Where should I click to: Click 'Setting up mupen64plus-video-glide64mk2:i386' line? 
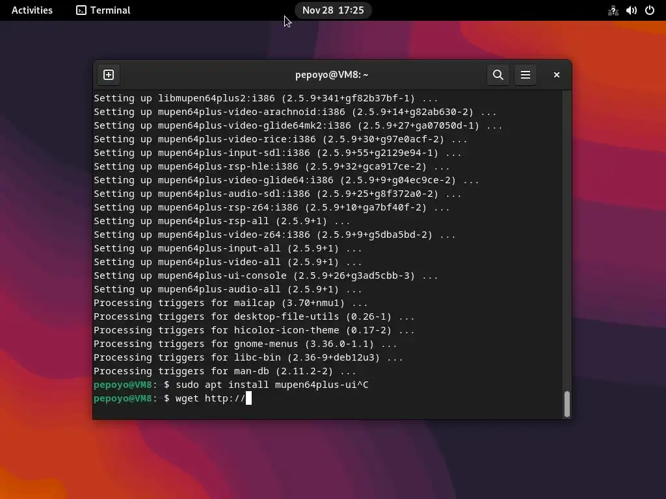298,126
